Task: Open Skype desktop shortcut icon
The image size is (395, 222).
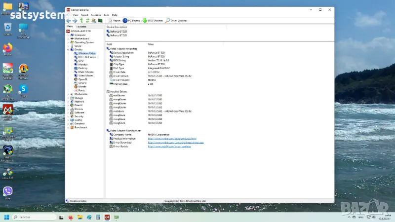Action: tap(23, 88)
